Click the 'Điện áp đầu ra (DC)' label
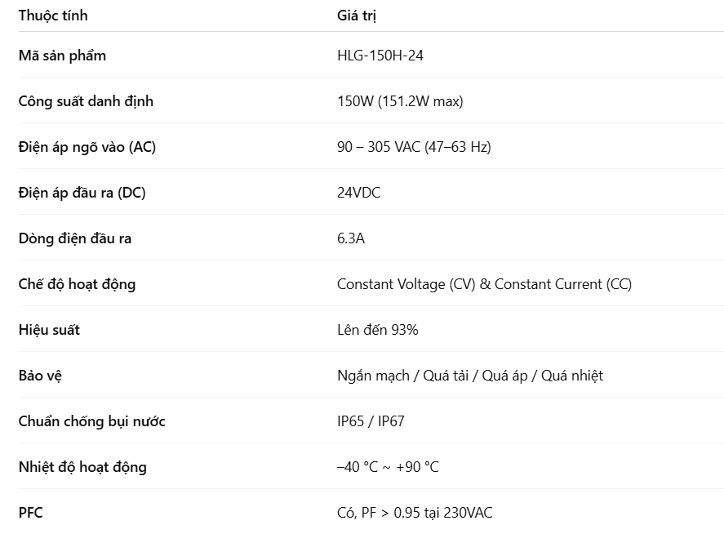 [x=82, y=193]
